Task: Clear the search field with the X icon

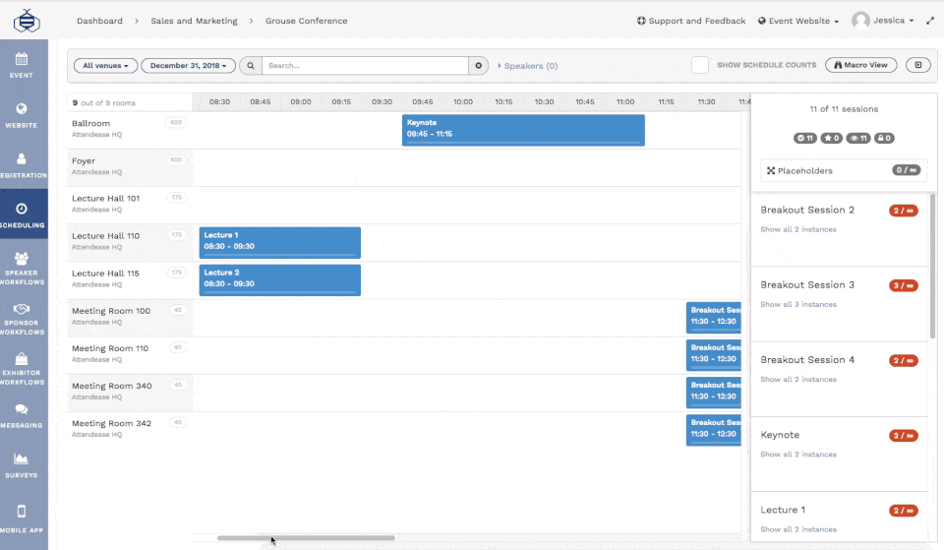Action: 479,66
